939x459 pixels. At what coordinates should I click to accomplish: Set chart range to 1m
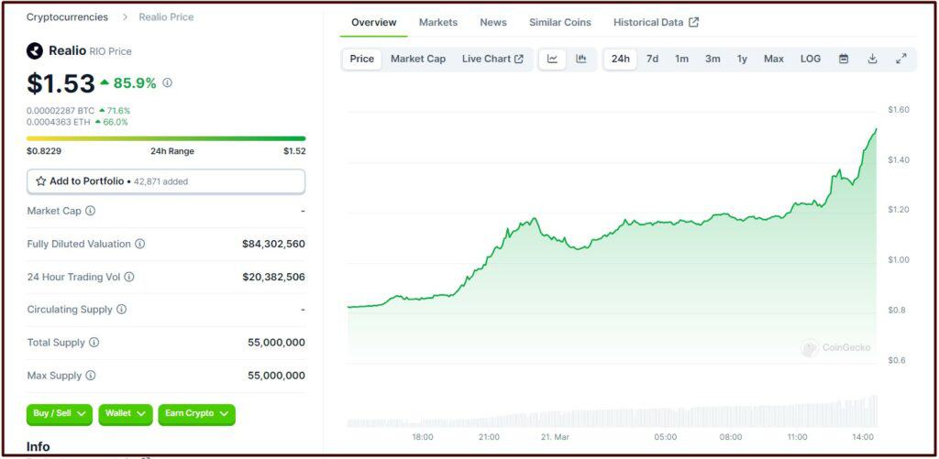681,59
